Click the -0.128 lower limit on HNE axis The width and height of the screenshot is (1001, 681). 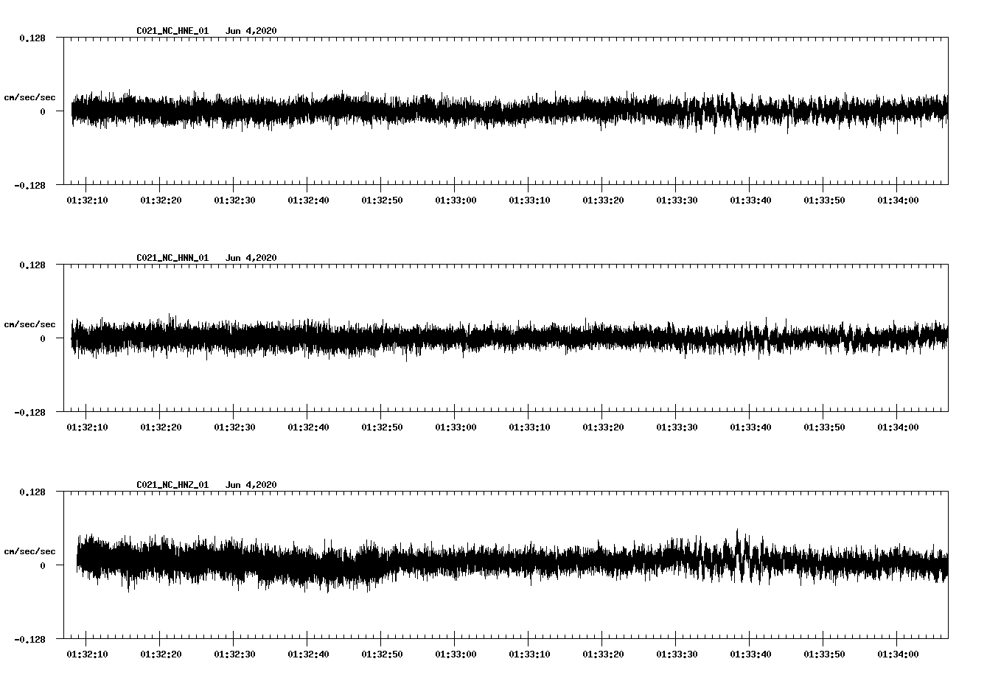[x=29, y=185]
